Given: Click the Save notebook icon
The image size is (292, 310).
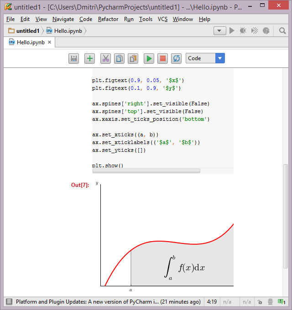Looking at the screenshot, I should point(73,58).
